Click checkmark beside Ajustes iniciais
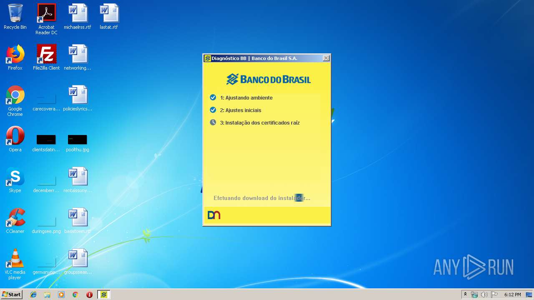 213,110
